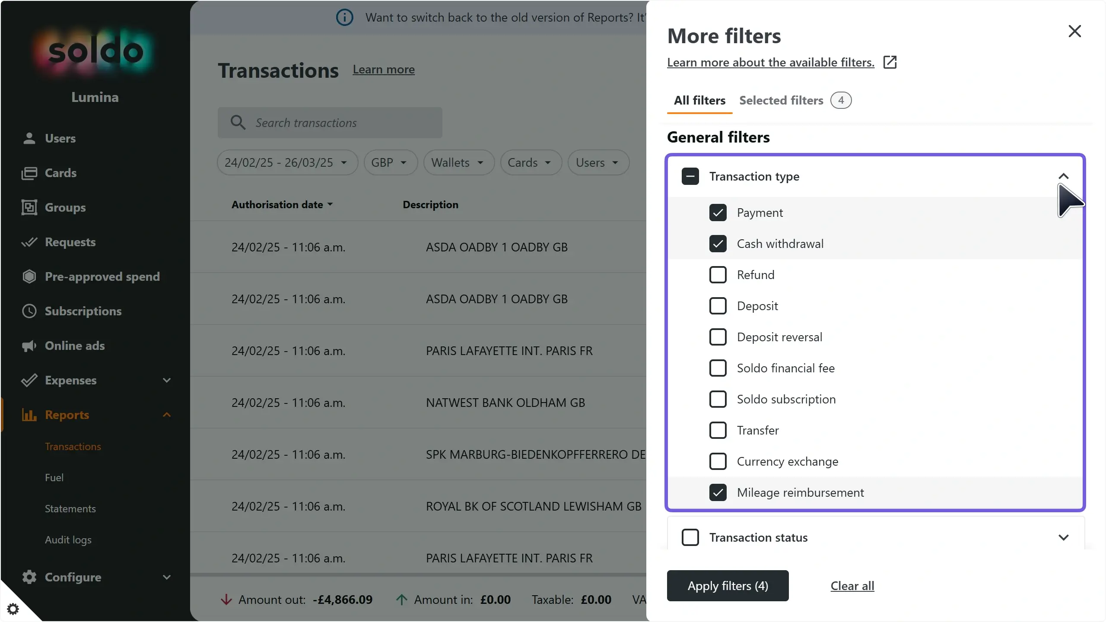Open the Groups section
This screenshot has height=622, width=1106.
(x=65, y=207)
